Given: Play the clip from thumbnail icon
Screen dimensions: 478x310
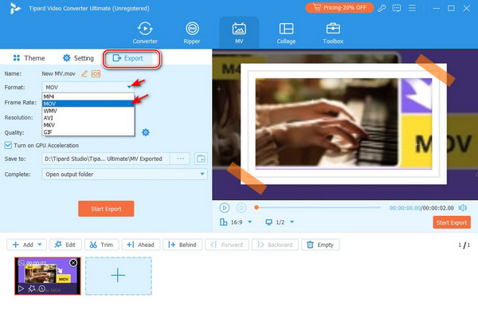Looking at the screenshot, I should [x=21, y=288].
